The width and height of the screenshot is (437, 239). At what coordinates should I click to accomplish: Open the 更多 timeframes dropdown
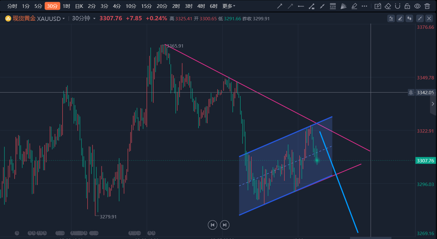tap(229, 6)
